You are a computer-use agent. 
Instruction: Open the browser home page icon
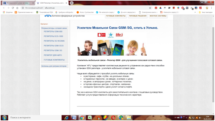click(17, 8)
